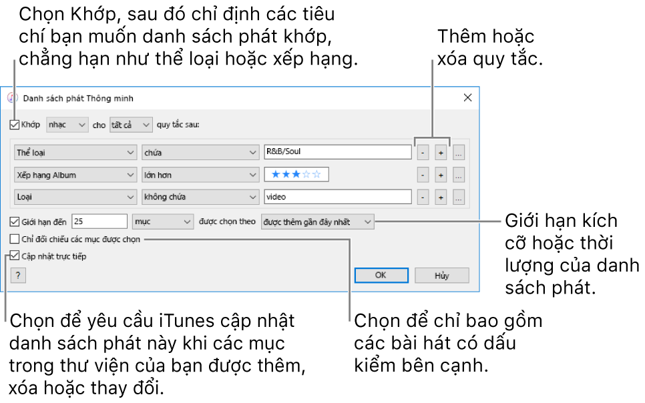Open the tất cả match dropdown
Screen dimensions: 645x403
(x=131, y=125)
